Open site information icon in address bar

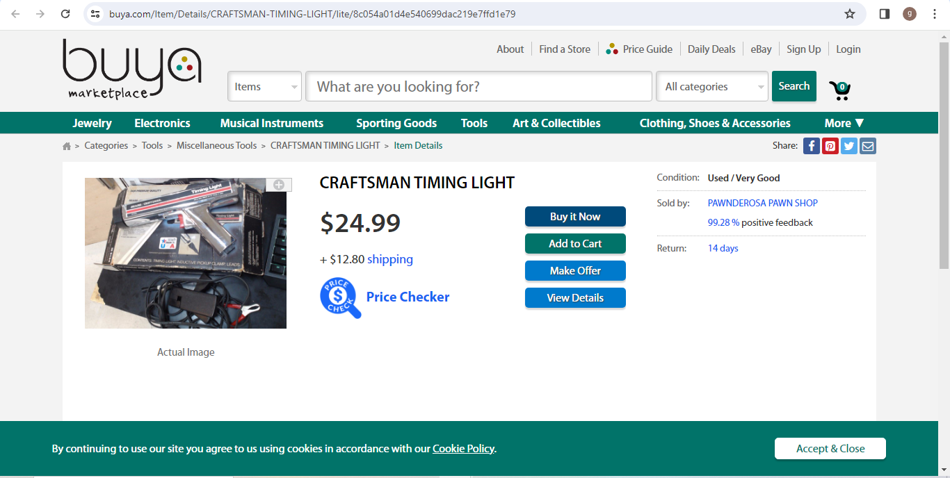(96, 14)
